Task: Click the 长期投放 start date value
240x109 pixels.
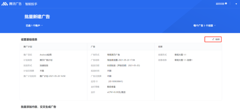Action: click(124, 65)
